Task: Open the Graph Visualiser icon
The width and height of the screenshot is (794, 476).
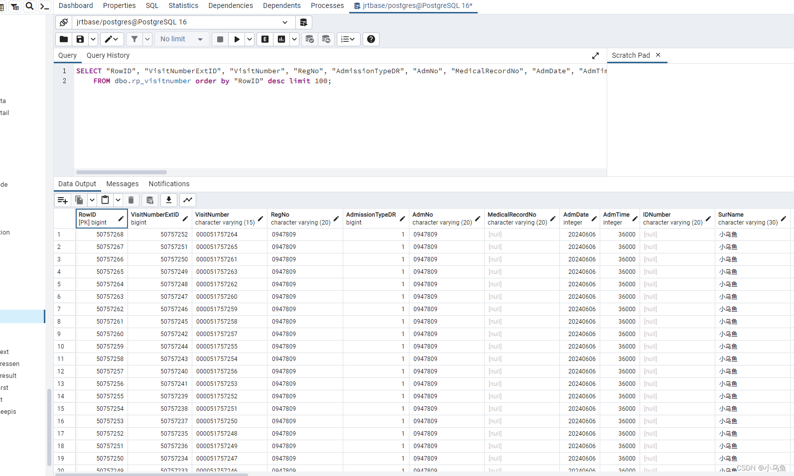Action: pyautogui.click(x=188, y=200)
